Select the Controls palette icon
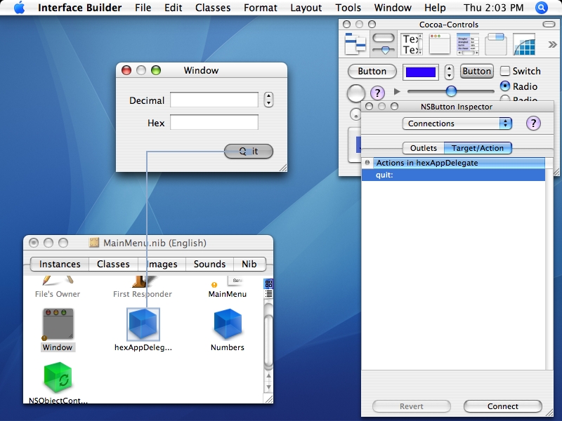The height and width of the screenshot is (421, 562). point(384,44)
